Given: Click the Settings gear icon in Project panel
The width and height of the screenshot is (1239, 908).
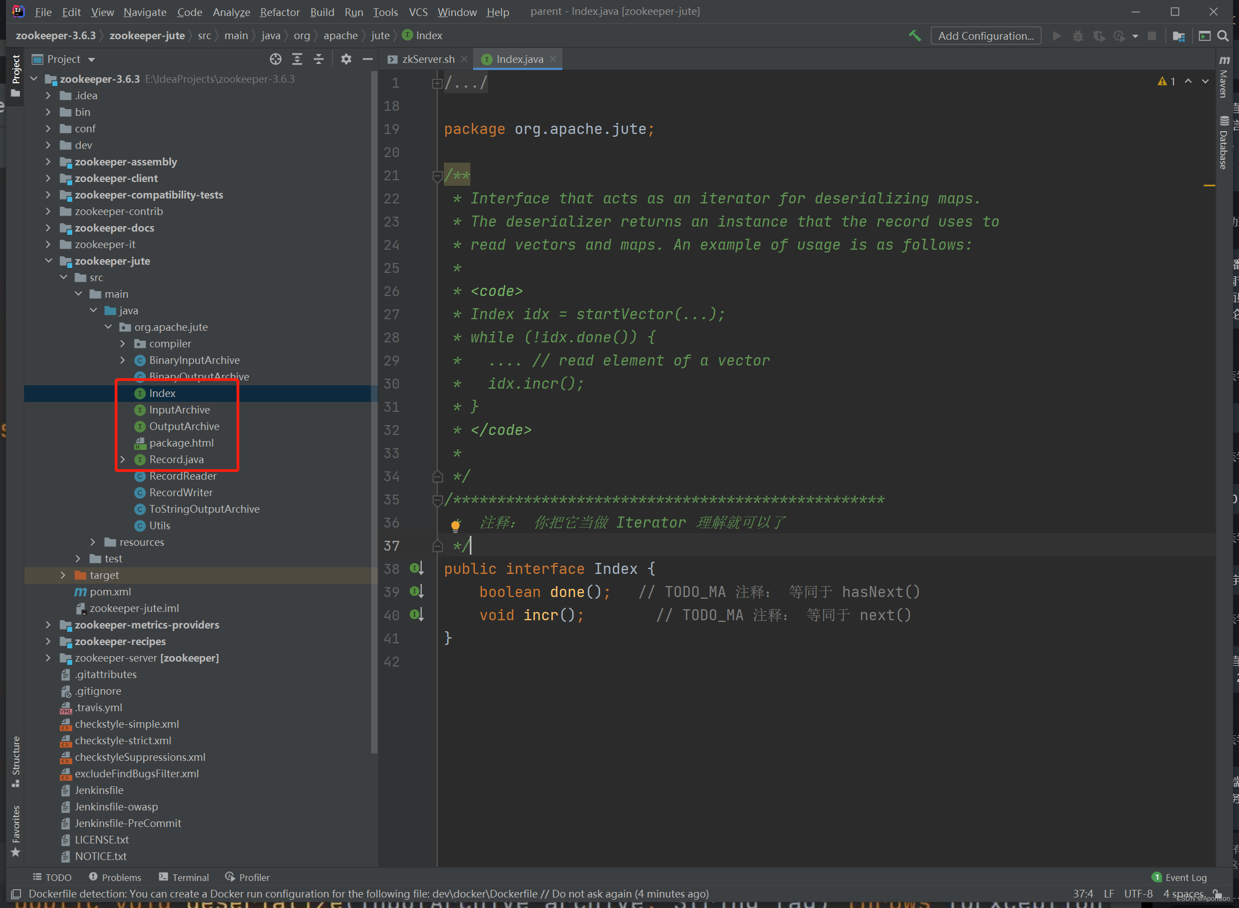Looking at the screenshot, I should point(345,58).
